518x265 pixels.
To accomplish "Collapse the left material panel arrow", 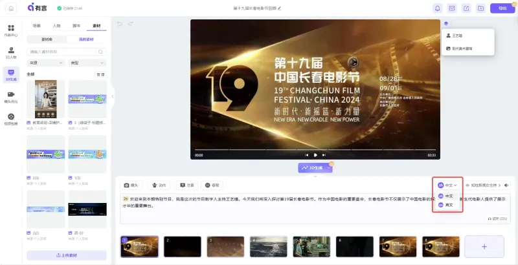I will (x=113, y=96).
